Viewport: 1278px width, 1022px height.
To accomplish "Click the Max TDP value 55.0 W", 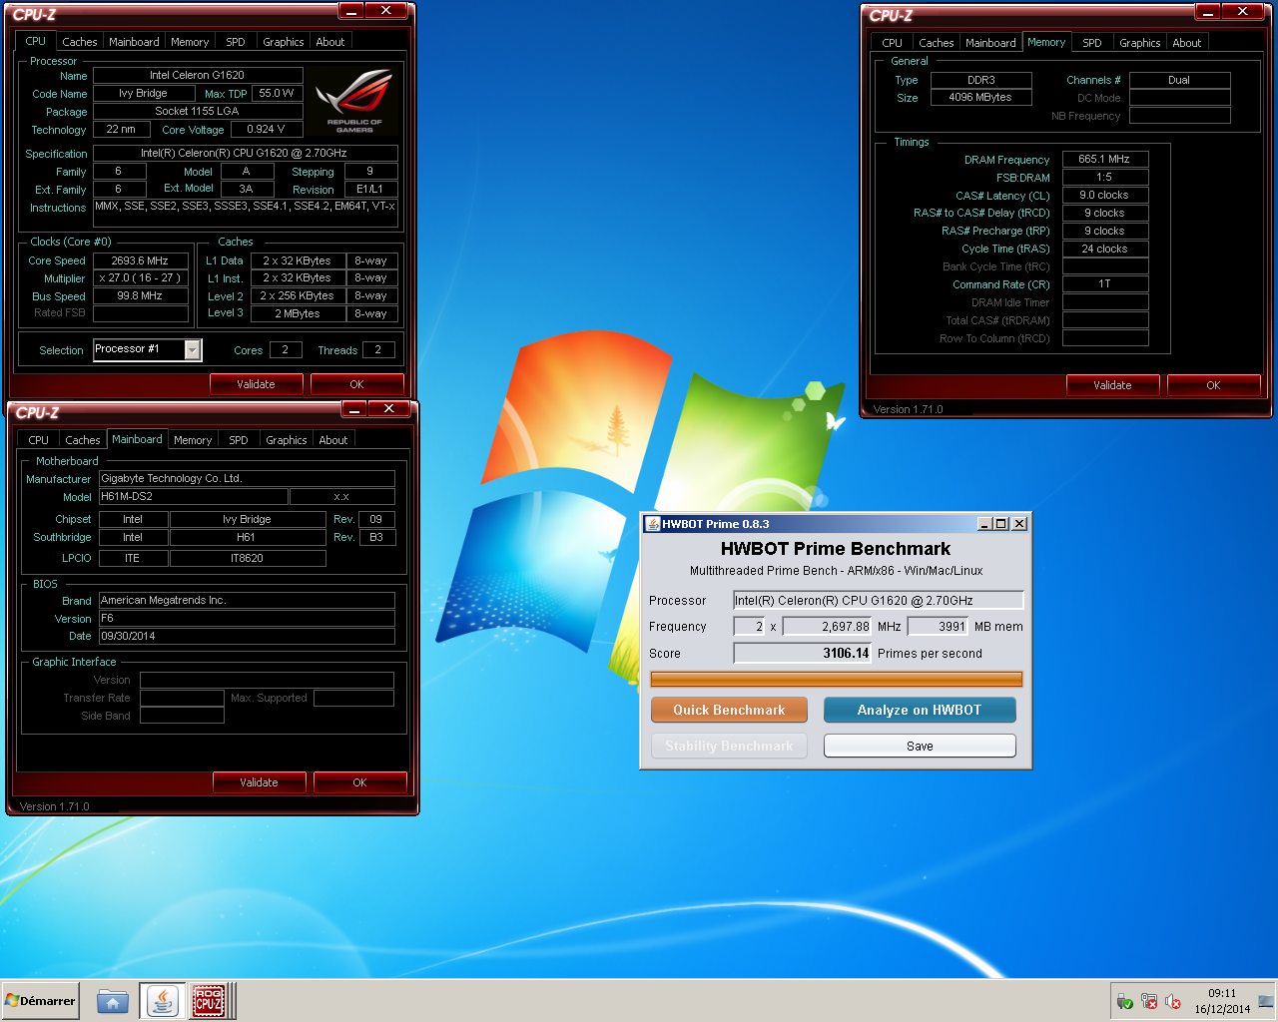I will coord(278,93).
